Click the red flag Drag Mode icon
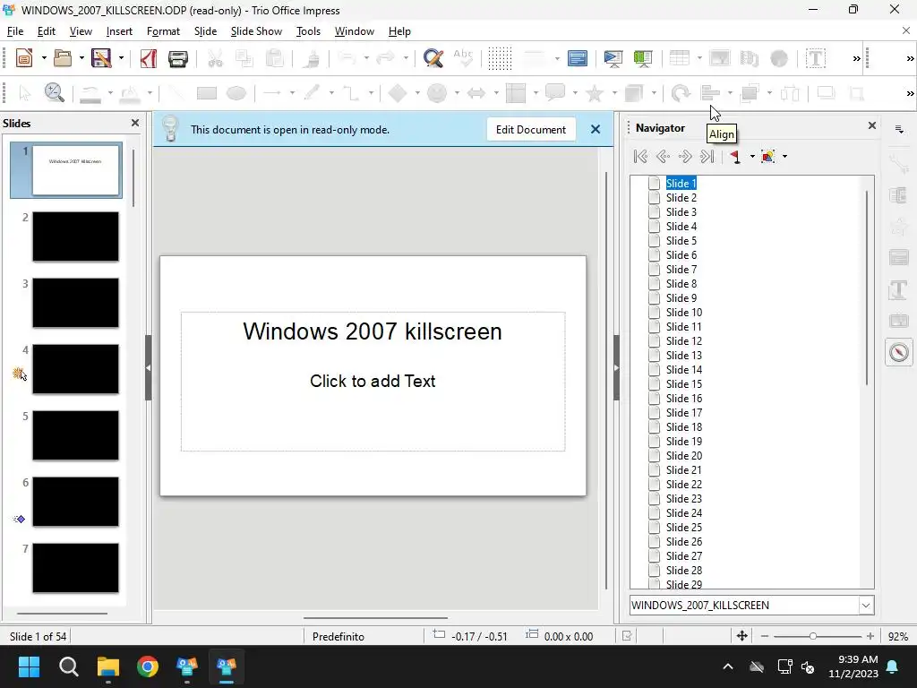The height and width of the screenshot is (688, 917). (736, 156)
